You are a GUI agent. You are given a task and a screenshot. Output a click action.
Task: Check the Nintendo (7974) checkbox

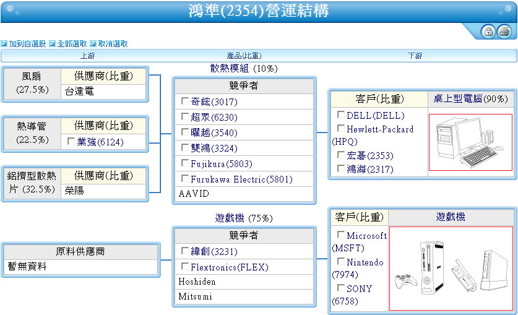coord(341,262)
